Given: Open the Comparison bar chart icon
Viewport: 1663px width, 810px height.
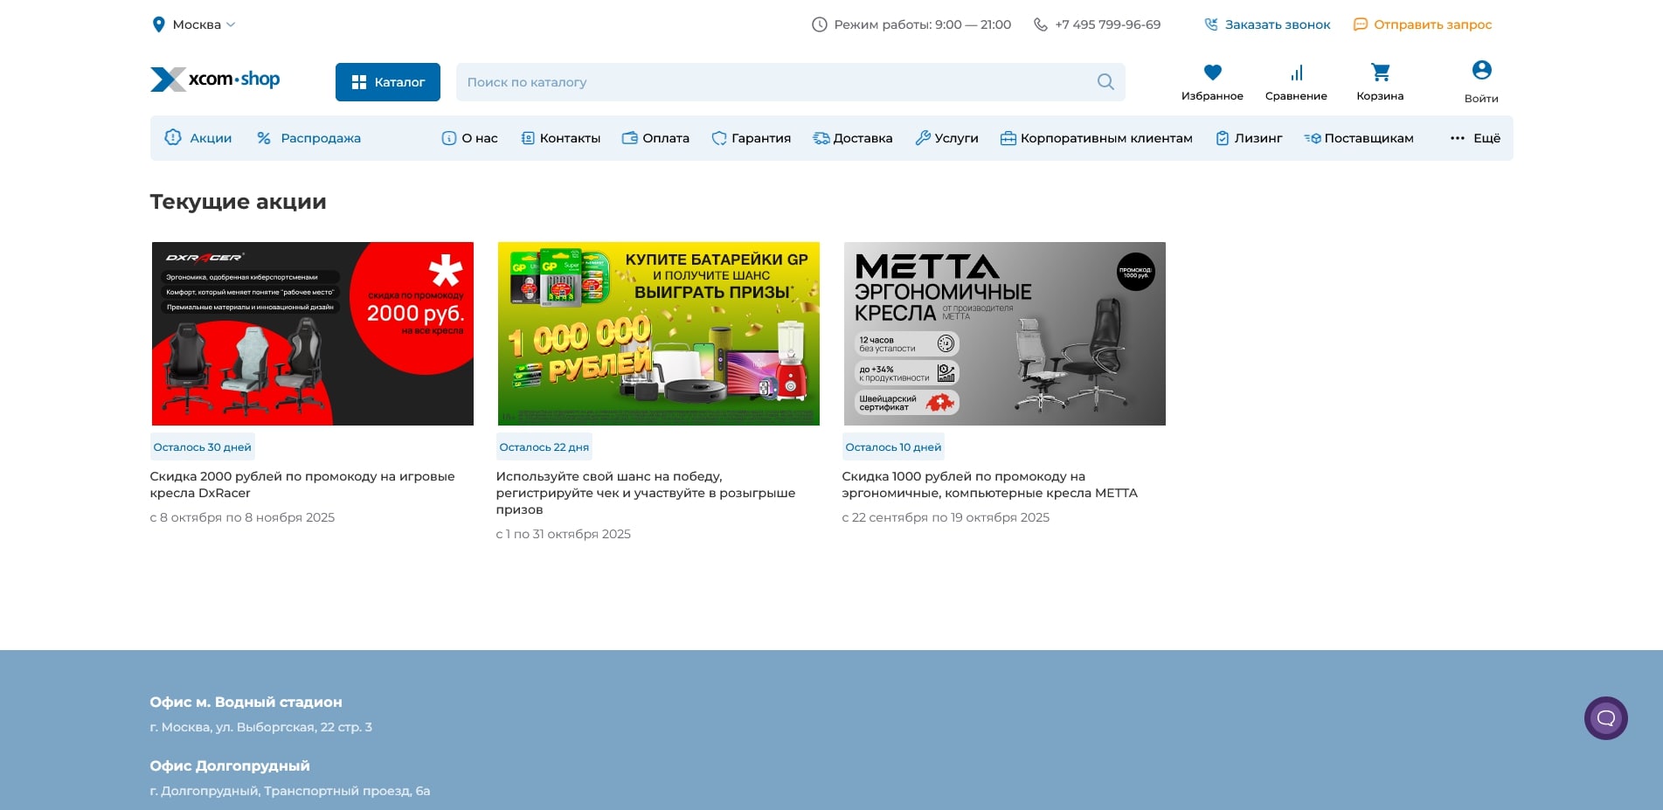Looking at the screenshot, I should tap(1296, 73).
